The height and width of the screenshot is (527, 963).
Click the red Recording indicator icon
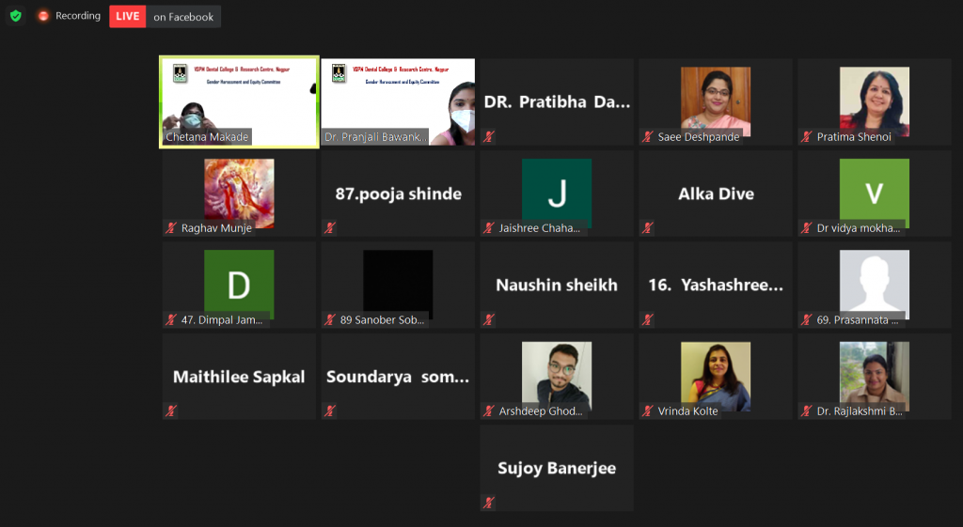pos(43,16)
